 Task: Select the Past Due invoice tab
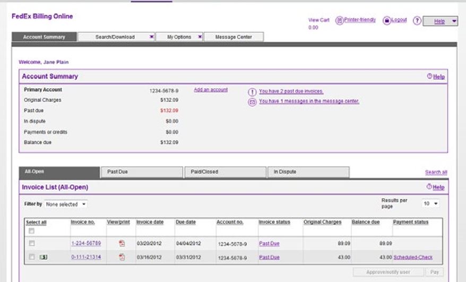pos(142,172)
